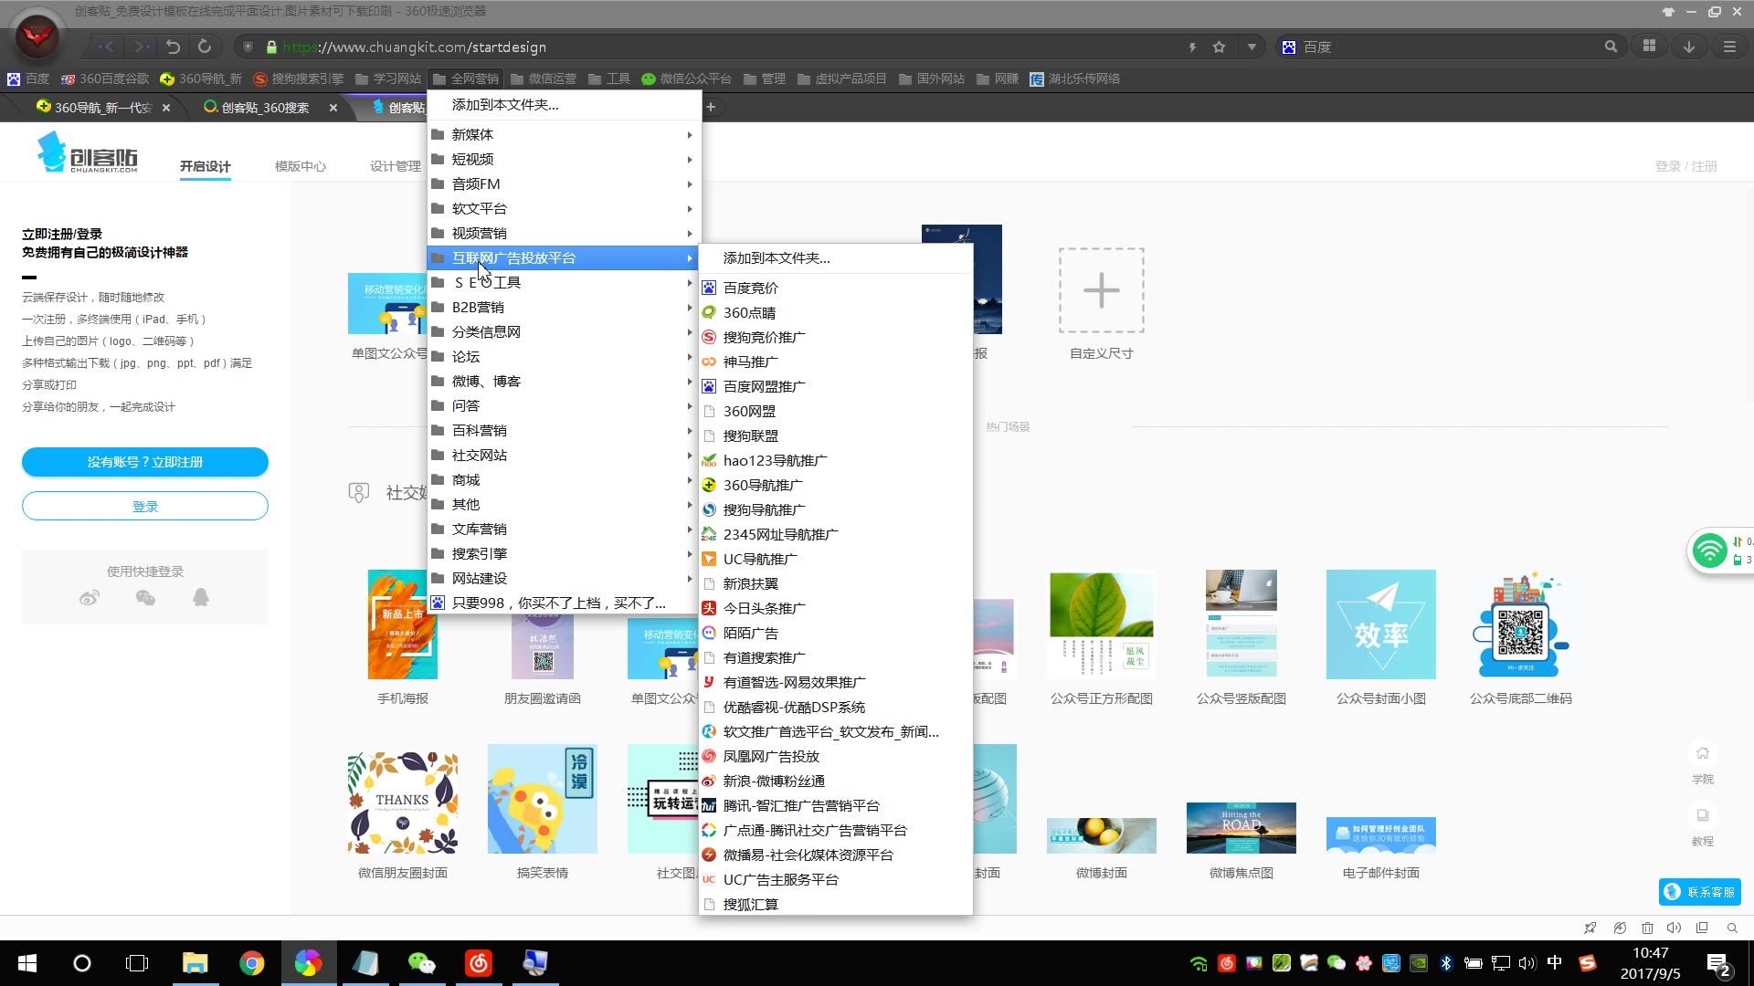Open the browser extensions grid icon
Image resolution: width=1754 pixels, height=986 pixels.
(1649, 47)
